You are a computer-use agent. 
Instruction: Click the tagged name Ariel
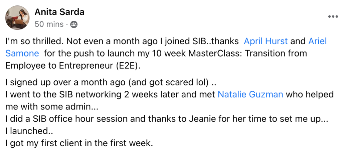[317, 41]
